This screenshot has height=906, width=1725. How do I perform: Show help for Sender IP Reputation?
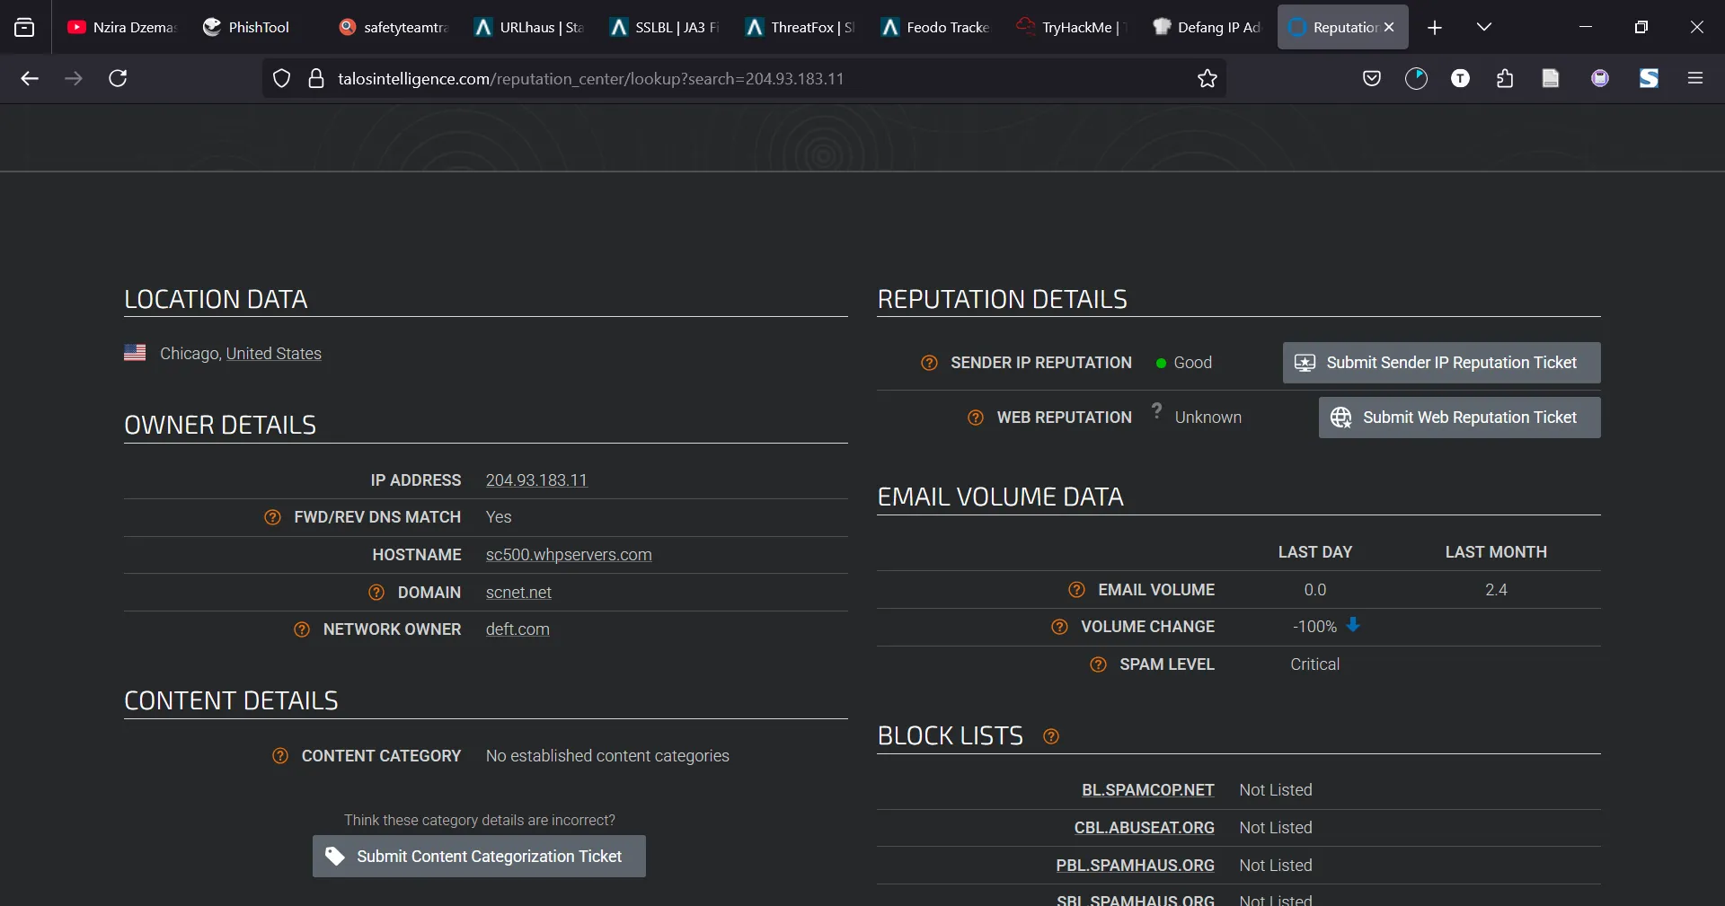[930, 363]
